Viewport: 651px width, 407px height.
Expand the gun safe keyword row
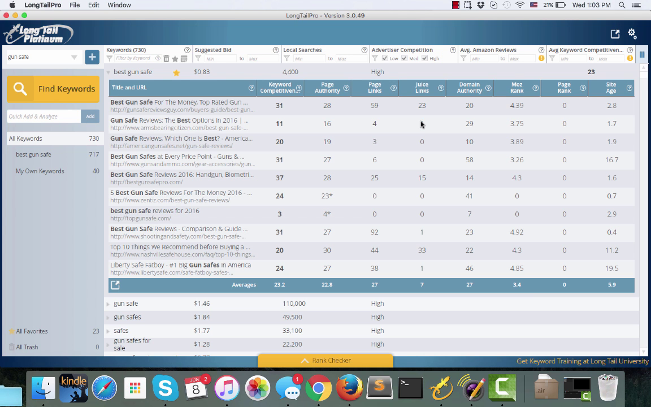(x=108, y=304)
